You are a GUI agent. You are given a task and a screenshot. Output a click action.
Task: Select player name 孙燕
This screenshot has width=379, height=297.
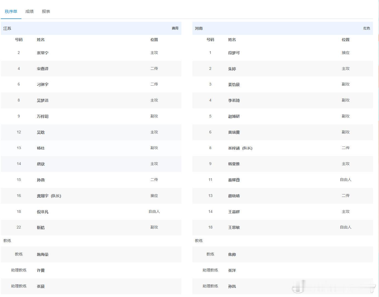[41, 180]
